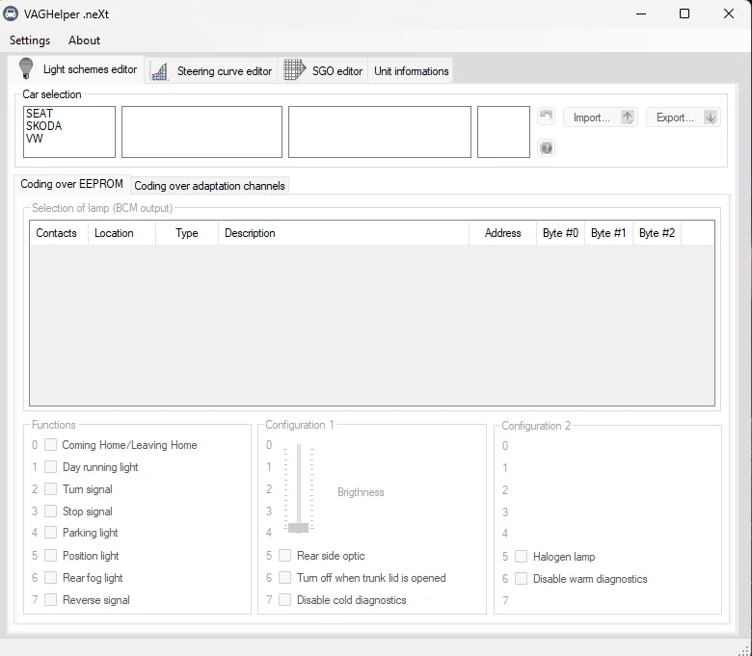
Task: Switch to Unit informations tab
Action: click(411, 71)
